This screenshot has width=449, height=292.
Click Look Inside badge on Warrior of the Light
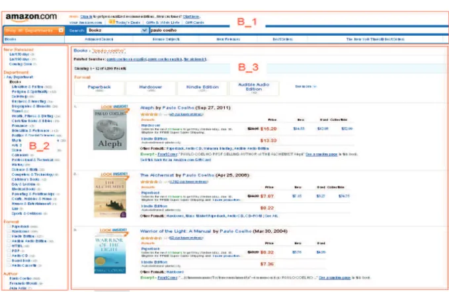tap(113, 230)
